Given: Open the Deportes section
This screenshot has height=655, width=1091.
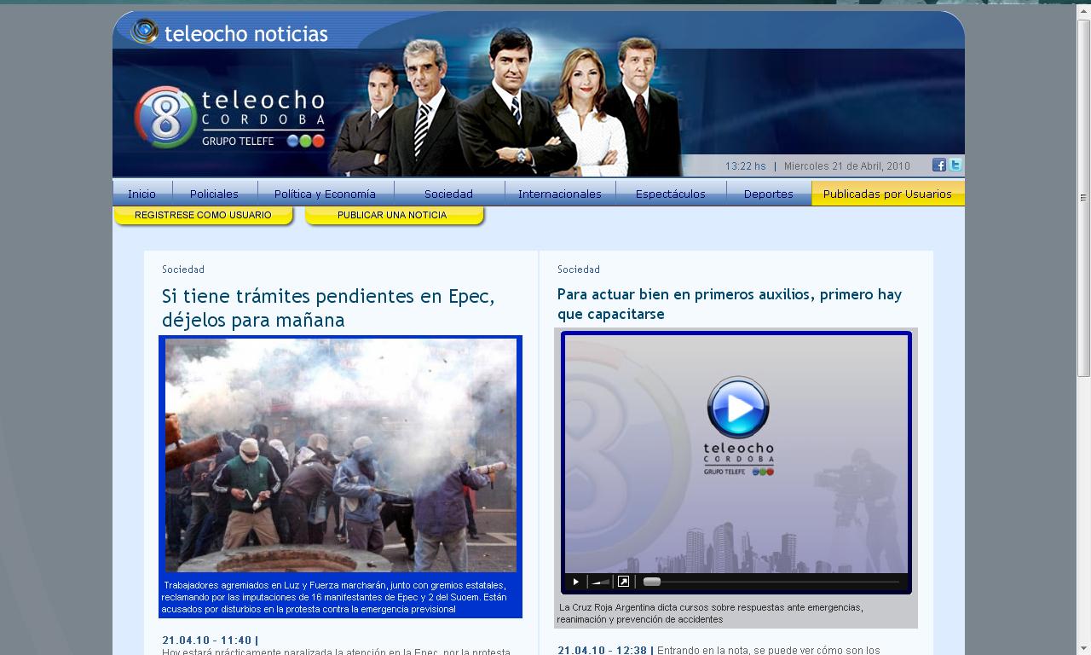Looking at the screenshot, I should pos(769,194).
